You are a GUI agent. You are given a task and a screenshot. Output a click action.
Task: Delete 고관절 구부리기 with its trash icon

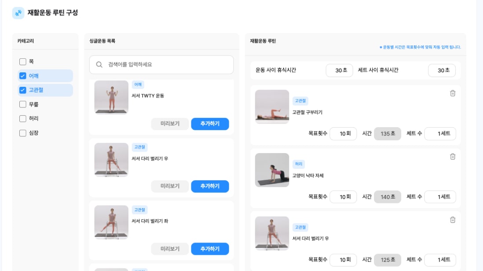coord(453,93)
